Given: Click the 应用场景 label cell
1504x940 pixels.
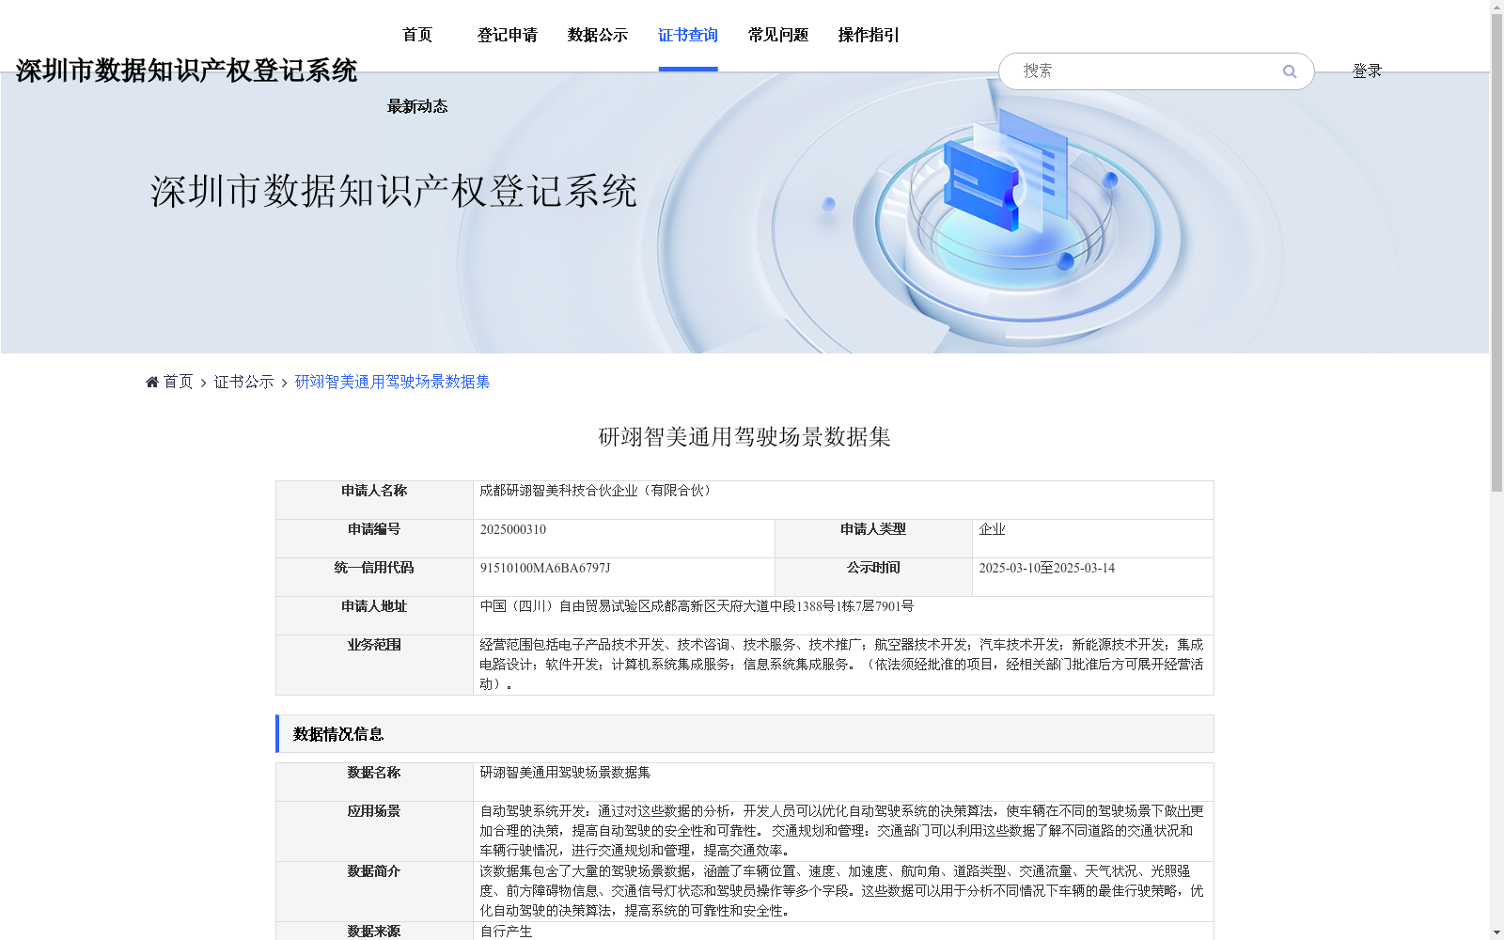Looking at the screenshot, I should (x=374, y=831).
